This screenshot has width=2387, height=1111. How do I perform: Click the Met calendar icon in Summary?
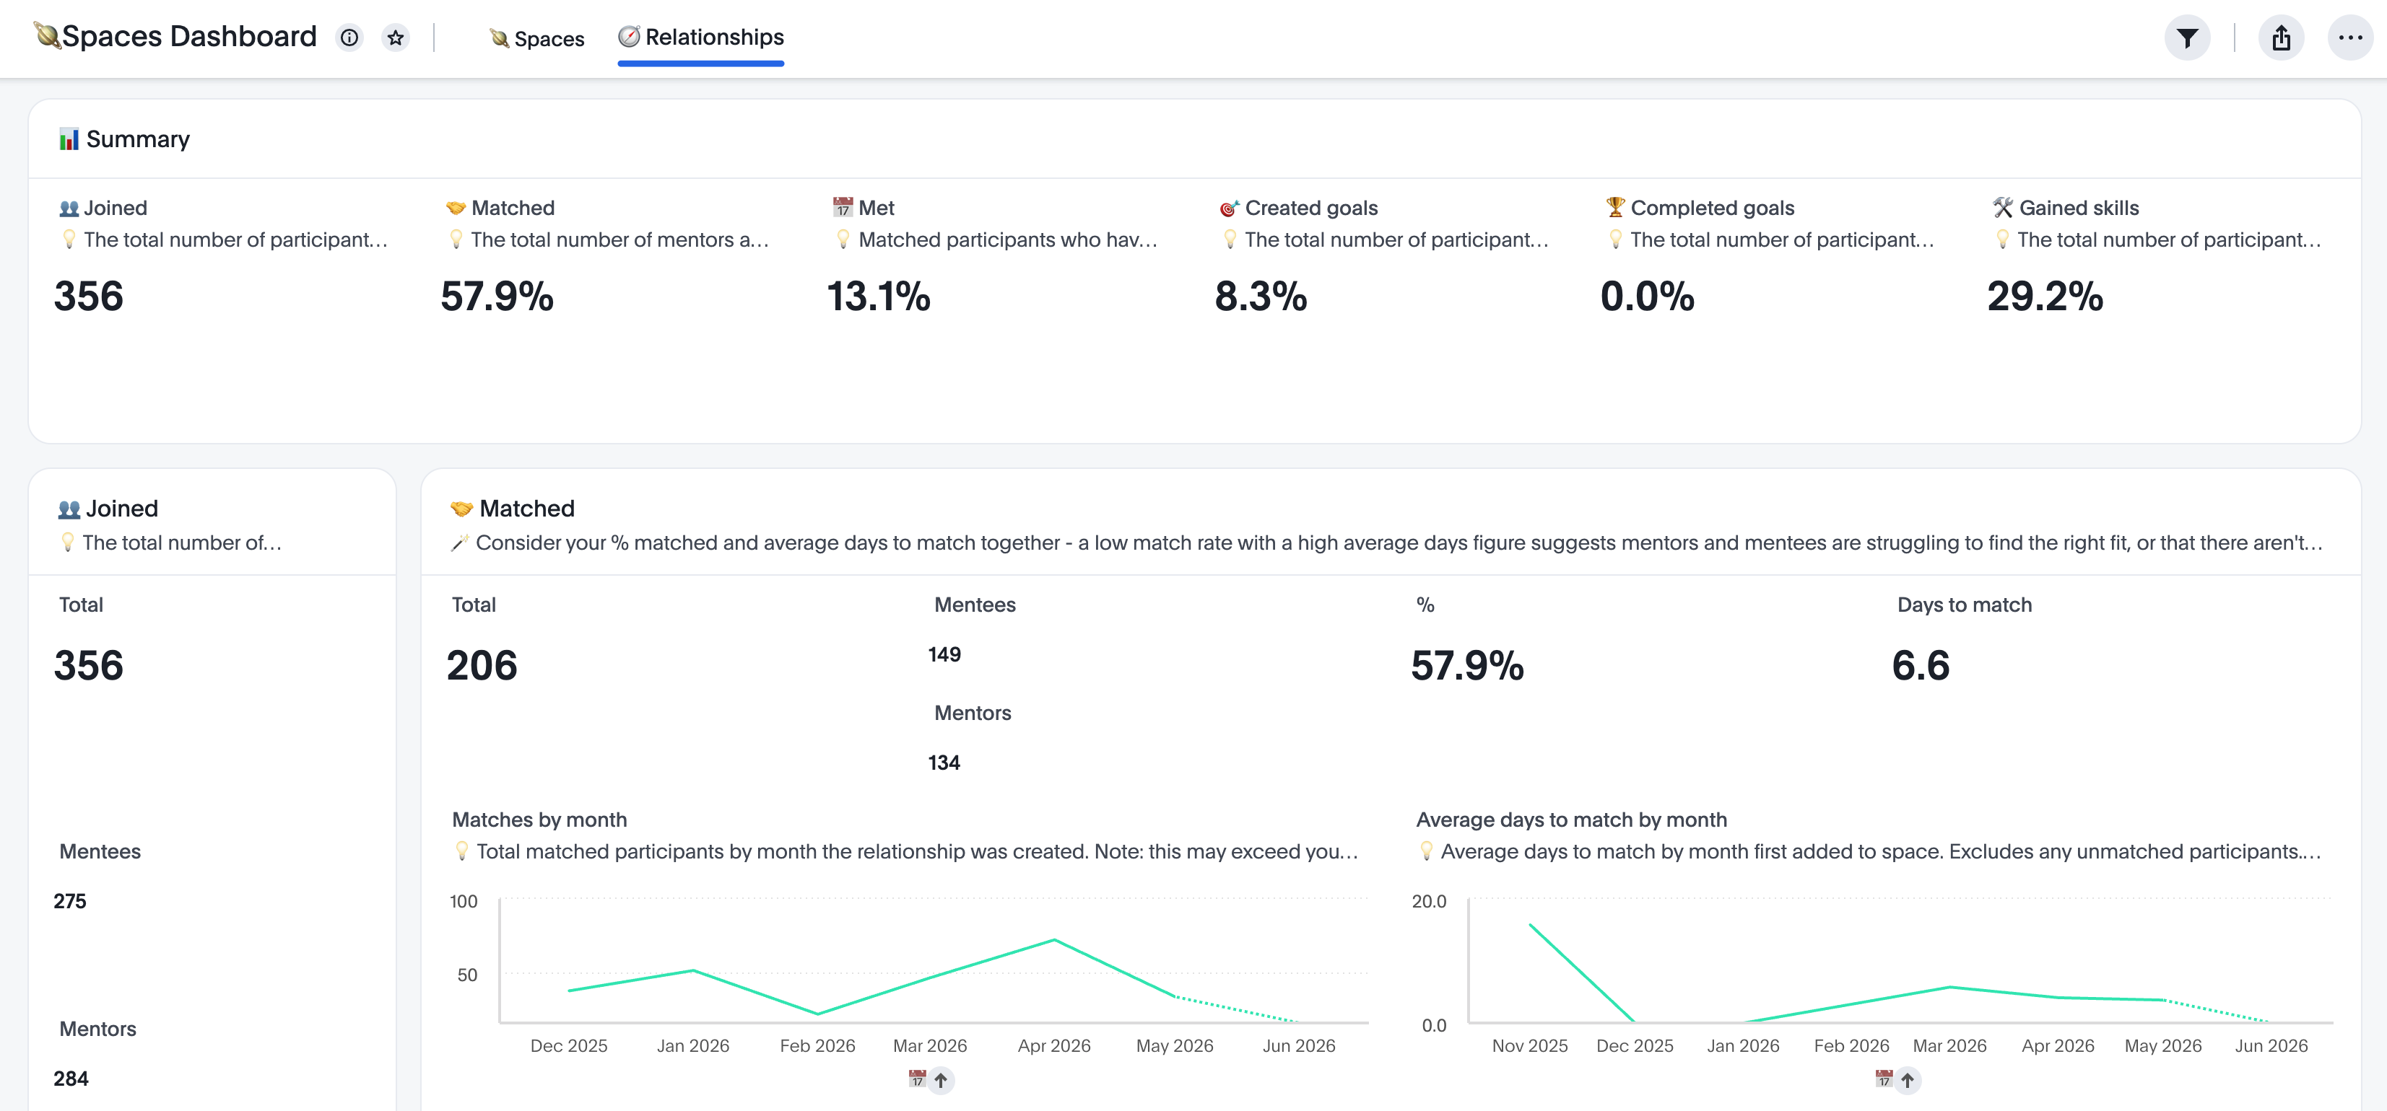(843, 207)
